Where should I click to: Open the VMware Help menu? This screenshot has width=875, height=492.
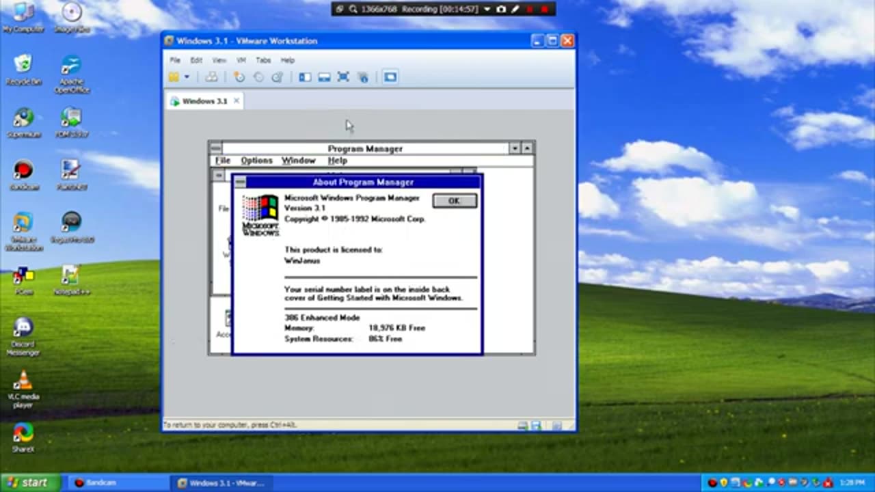pos(287,60)
